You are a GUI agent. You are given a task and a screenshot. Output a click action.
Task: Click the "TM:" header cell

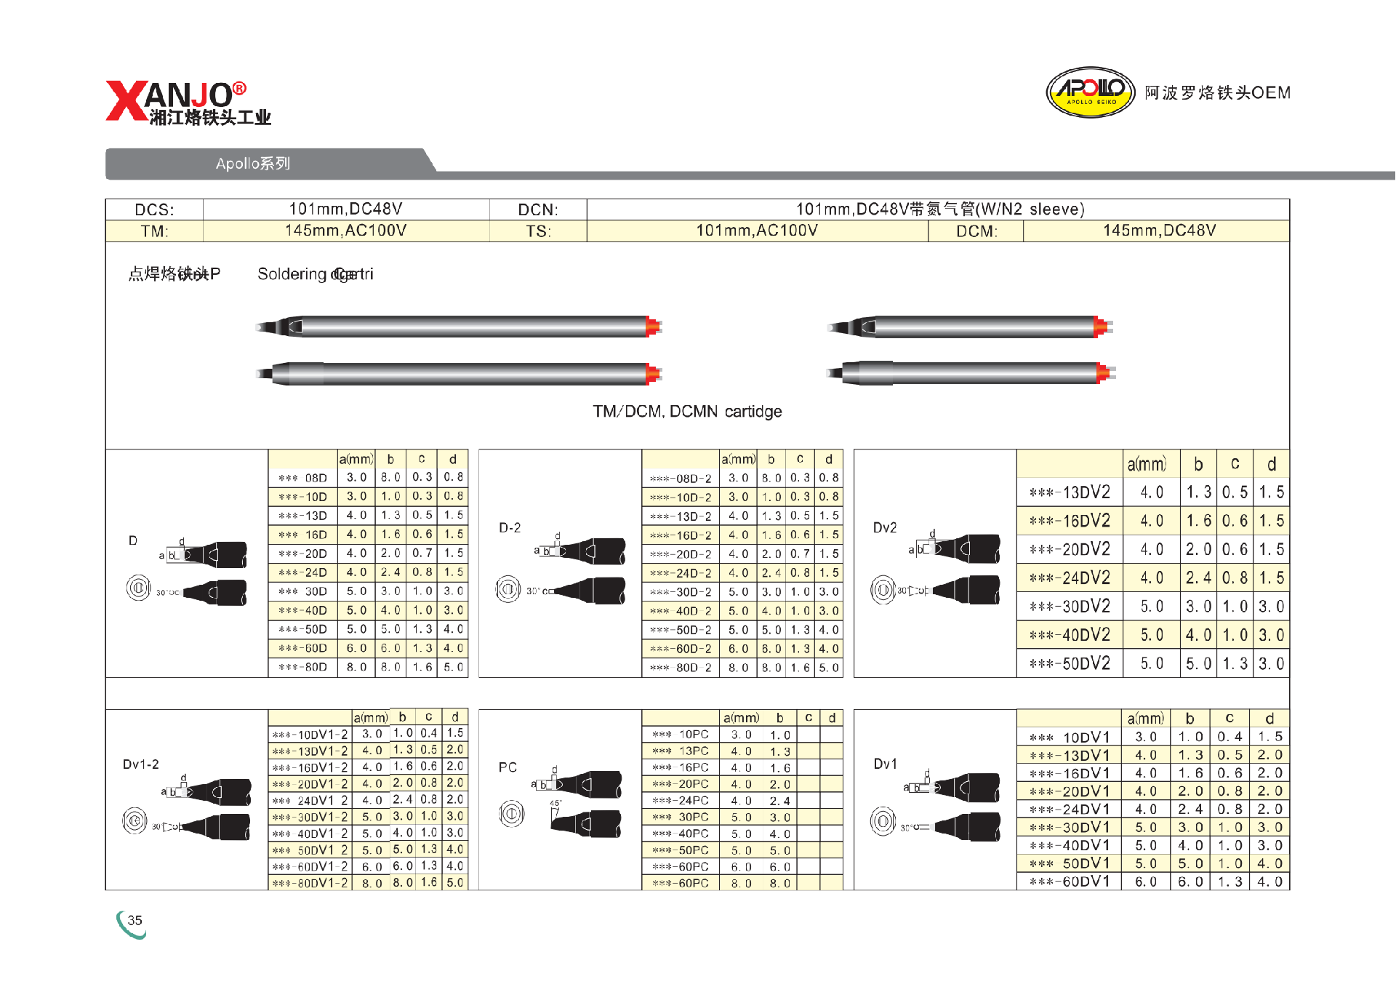pos(155,231)
